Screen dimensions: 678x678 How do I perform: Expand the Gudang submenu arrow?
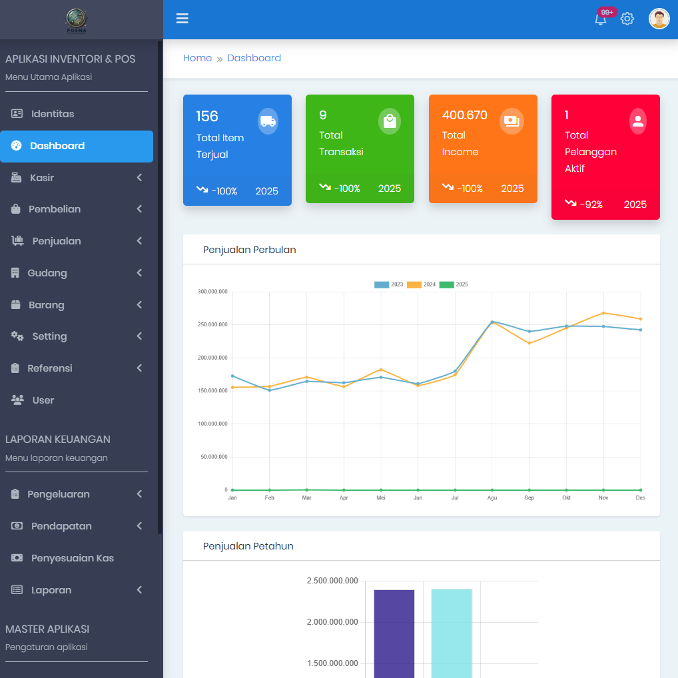[139, 273]
